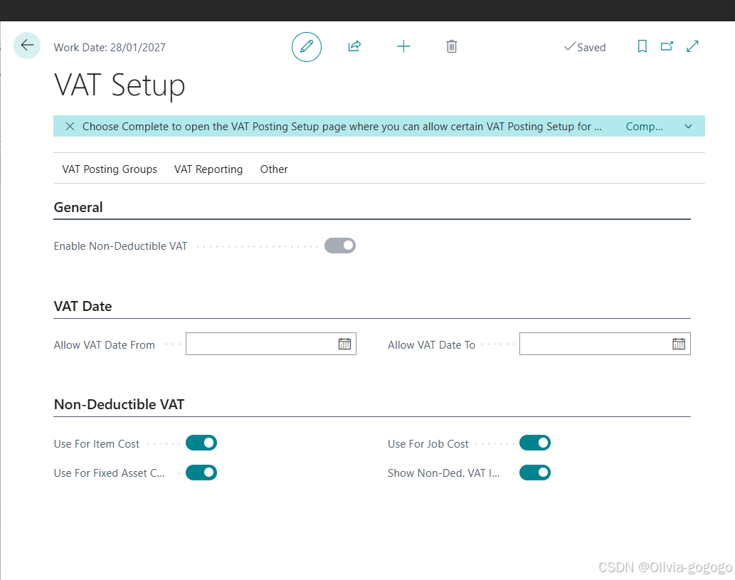Toggle Use For Job Cost switch

coord(535,443)
